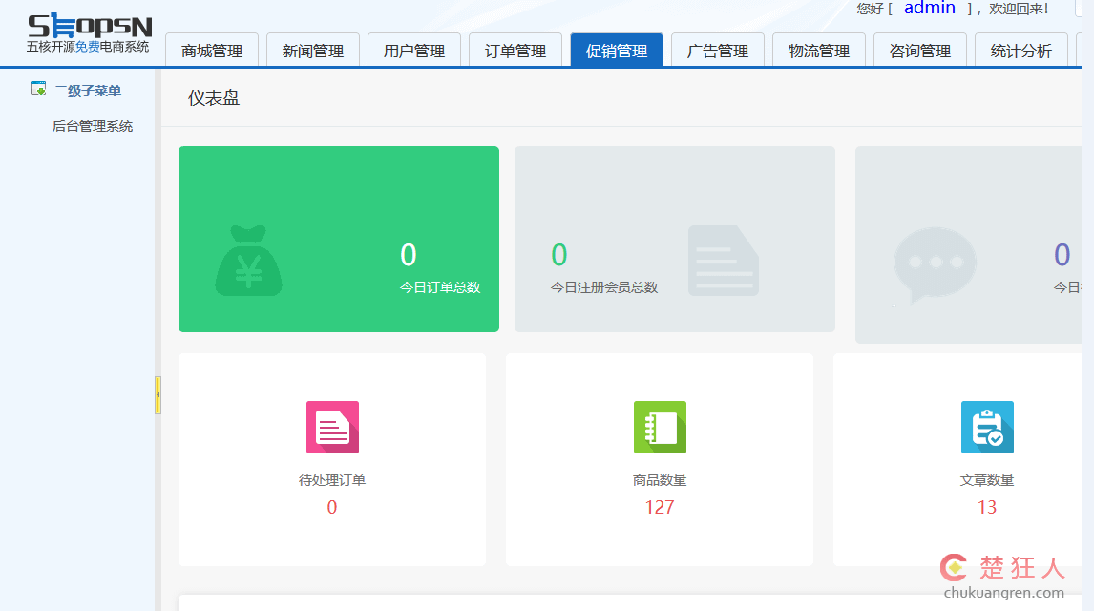Click the admin username link
Viewport: 1094px width, 611px height.
click(929, 9)
